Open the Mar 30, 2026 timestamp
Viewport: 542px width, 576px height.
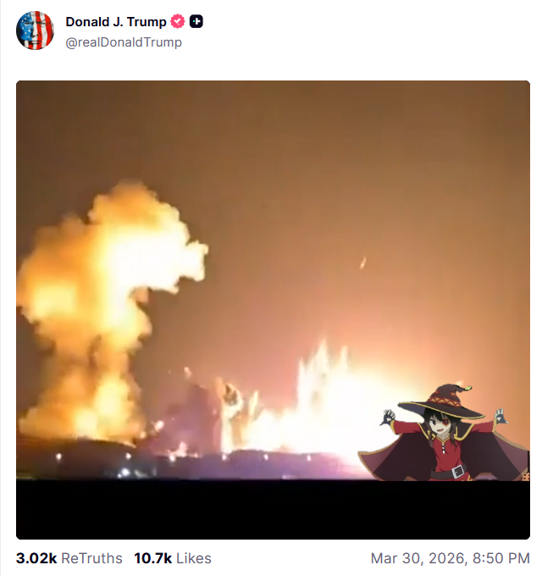point(451,558)
